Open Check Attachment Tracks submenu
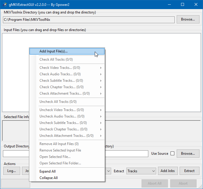 point(67,93)
